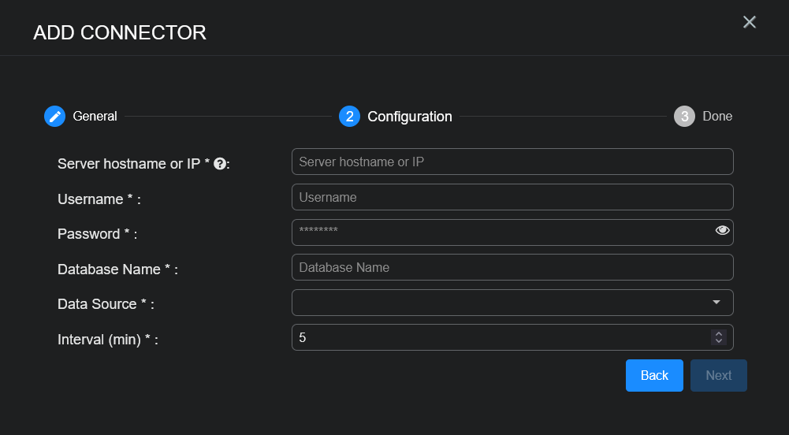Increase the Interval value with the up arrow

tap(718, 333)
